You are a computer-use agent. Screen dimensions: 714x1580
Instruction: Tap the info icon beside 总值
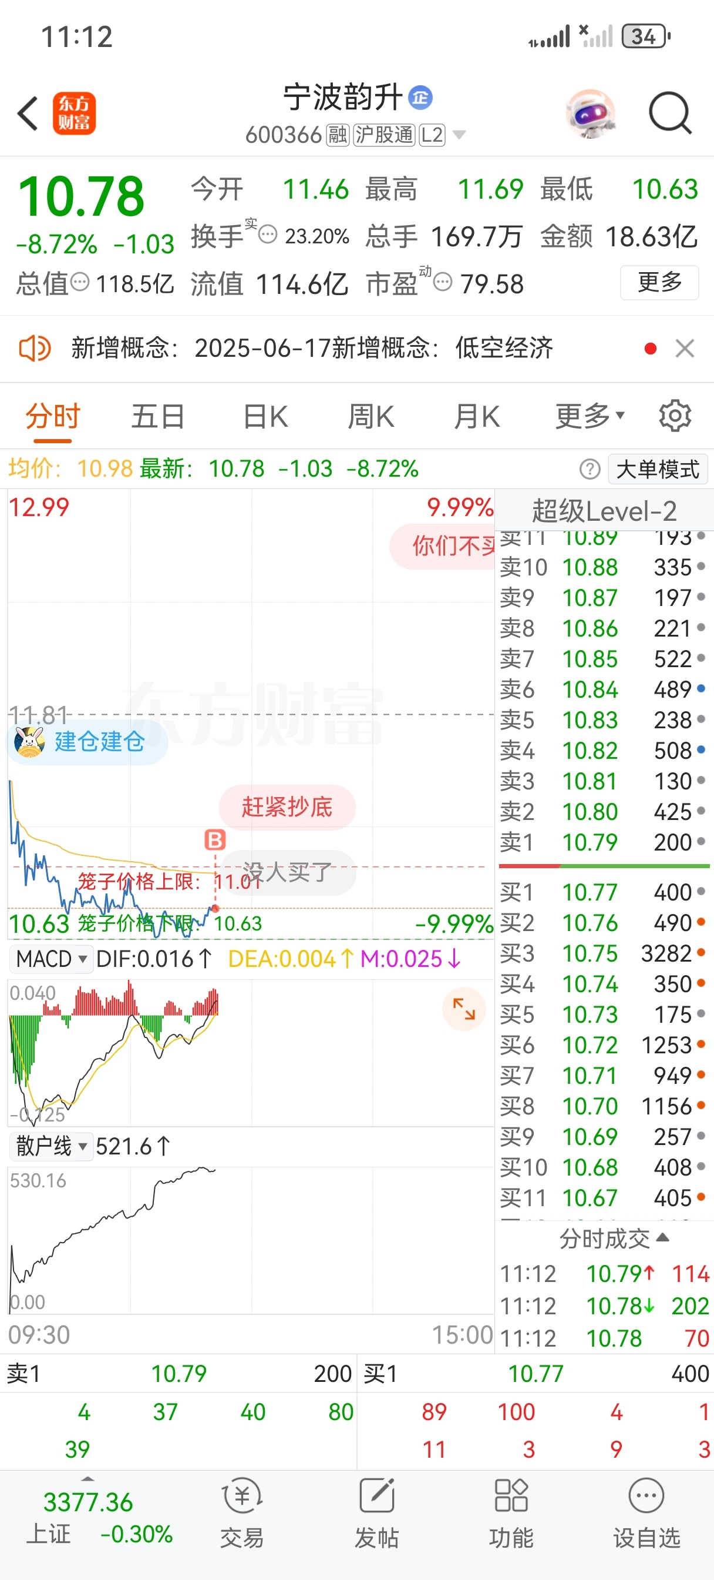[x=80, y=283]
